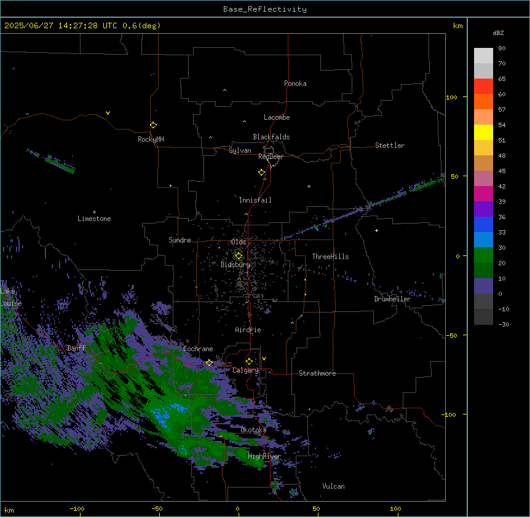The width and height of the screenshot is (530, 517).
Task: Click the 50 tick on the right axis
Action: click(x=454, y=176)
